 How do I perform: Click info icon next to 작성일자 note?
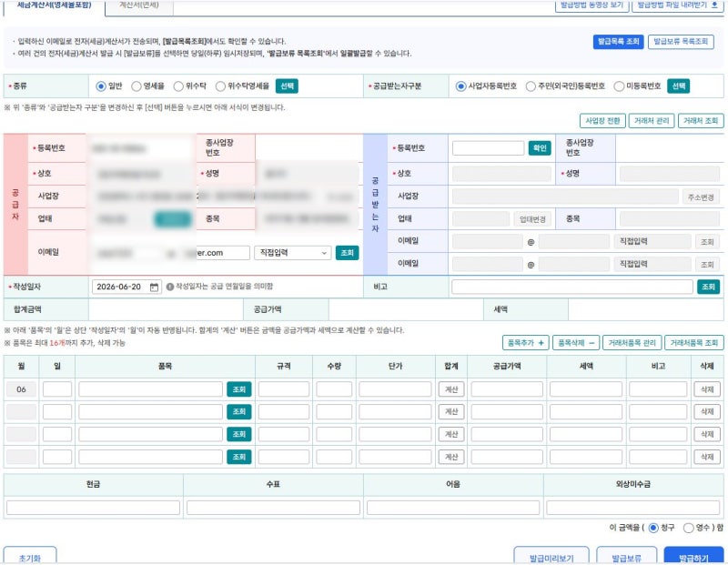pos(170,287)
